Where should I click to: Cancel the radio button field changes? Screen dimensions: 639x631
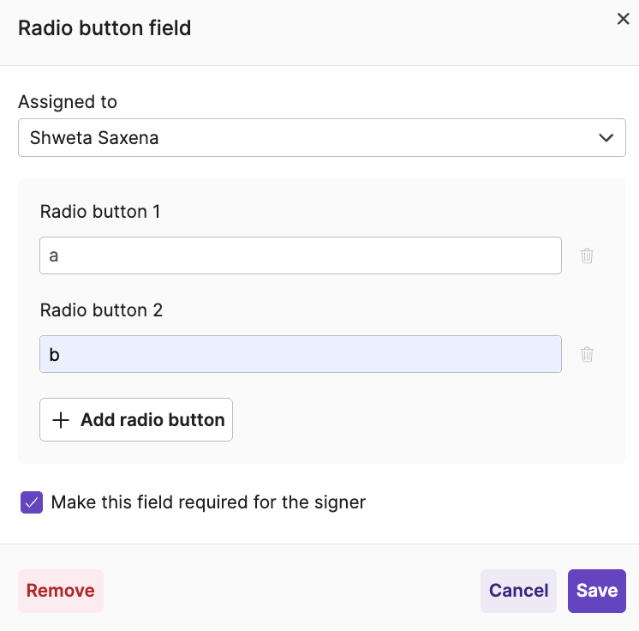[518, 591]
